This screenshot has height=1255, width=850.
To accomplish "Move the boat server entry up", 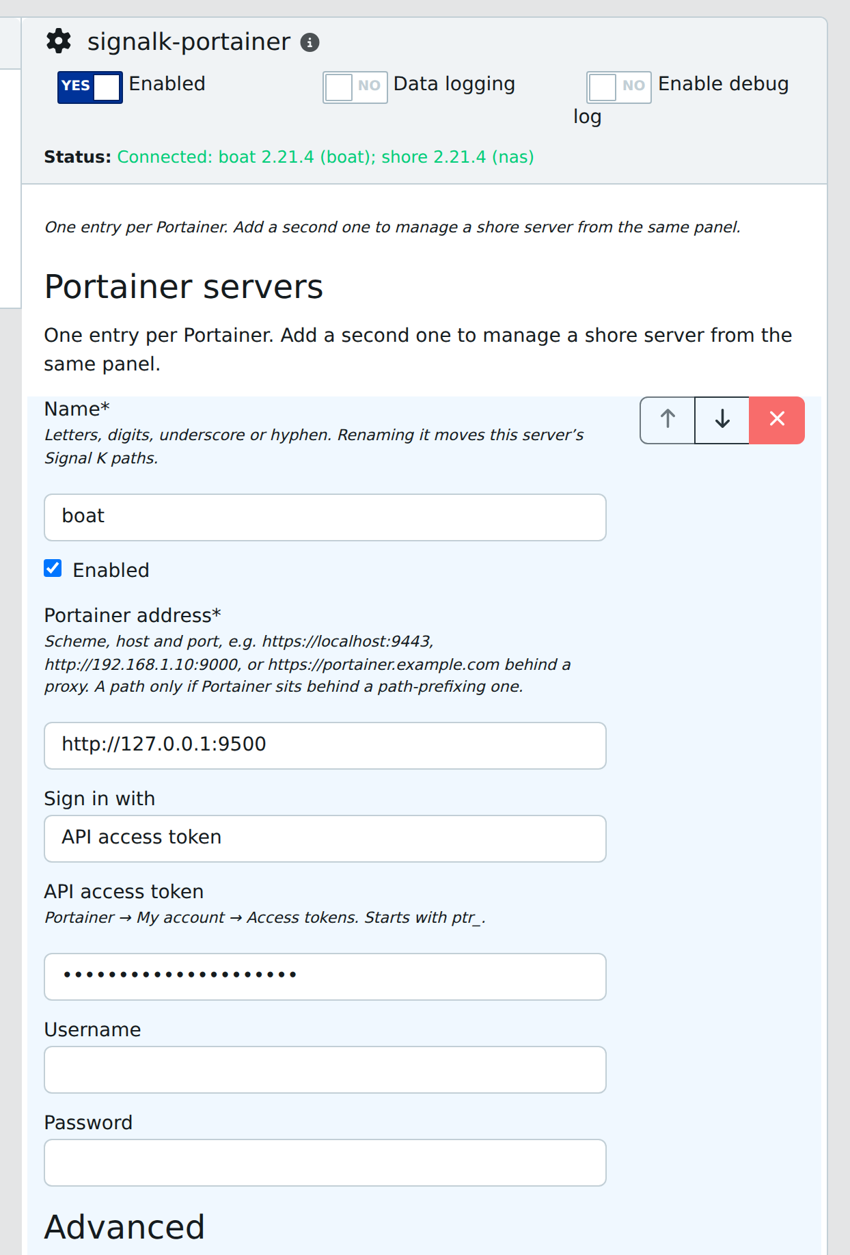I will [668, 419].
